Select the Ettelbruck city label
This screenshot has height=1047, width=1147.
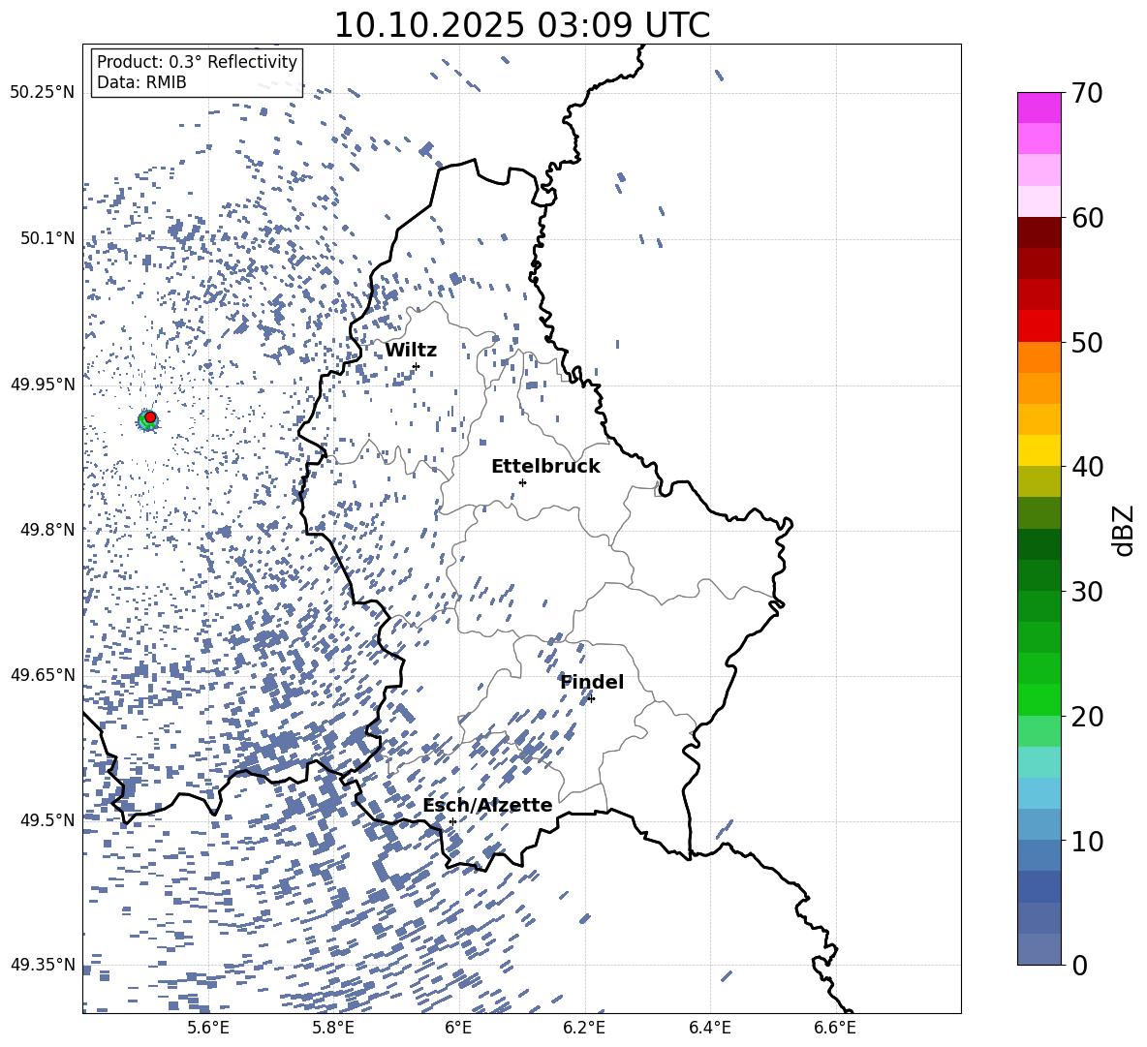tap(545, 467)
